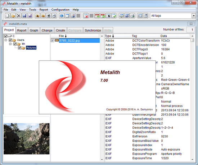
Task: Switch to the Report tab
Action: pos(22,30)
